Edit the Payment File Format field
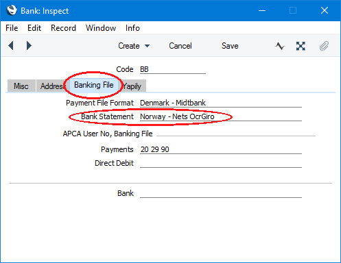341x263 pixels. pos(221,103)
